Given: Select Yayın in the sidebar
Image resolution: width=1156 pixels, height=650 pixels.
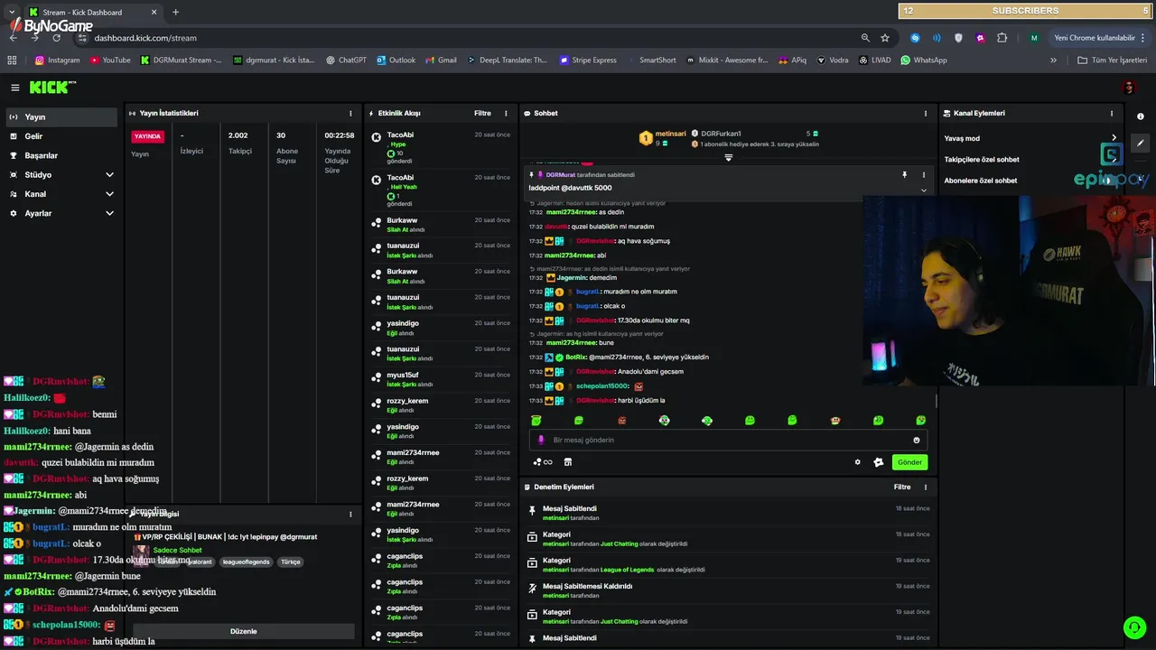Looking at the screenshot, I should coord(61,117).
